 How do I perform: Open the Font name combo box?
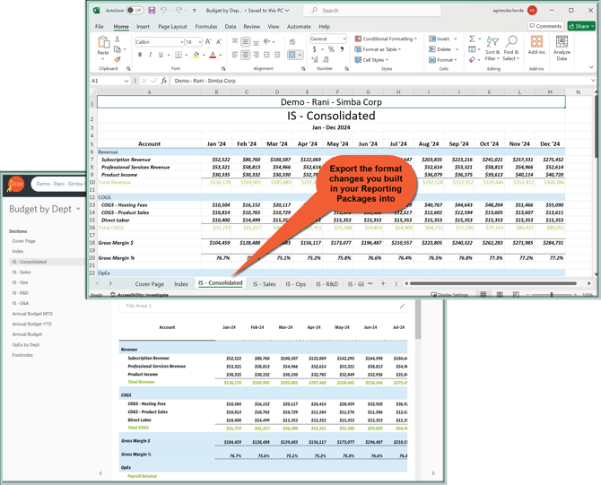tap(158, 42)
